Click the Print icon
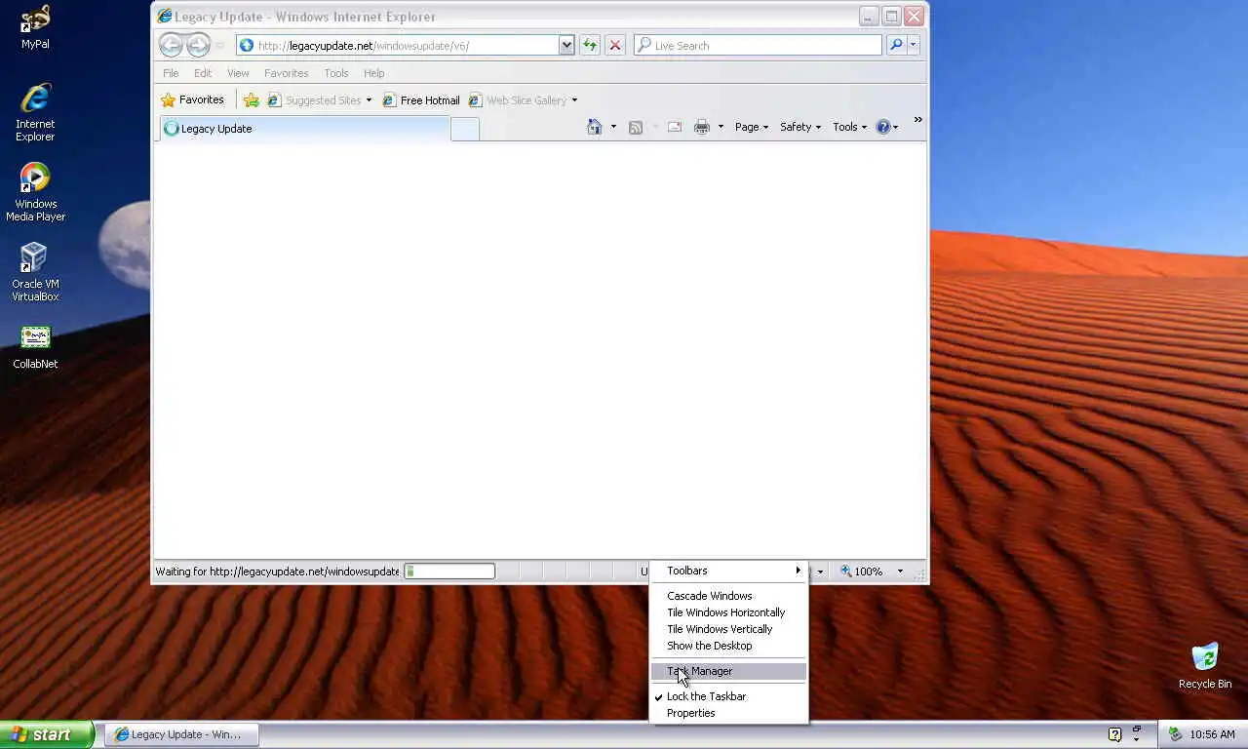The image size is (1248, 749). coord(702,127)
